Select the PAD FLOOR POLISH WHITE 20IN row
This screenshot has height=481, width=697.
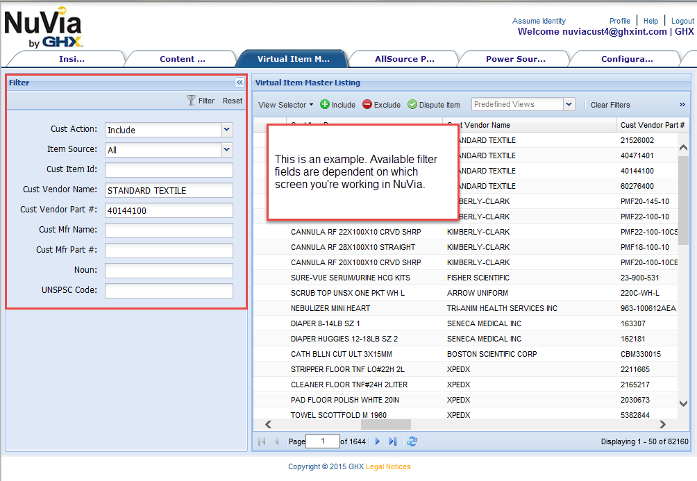click(465, 400)
